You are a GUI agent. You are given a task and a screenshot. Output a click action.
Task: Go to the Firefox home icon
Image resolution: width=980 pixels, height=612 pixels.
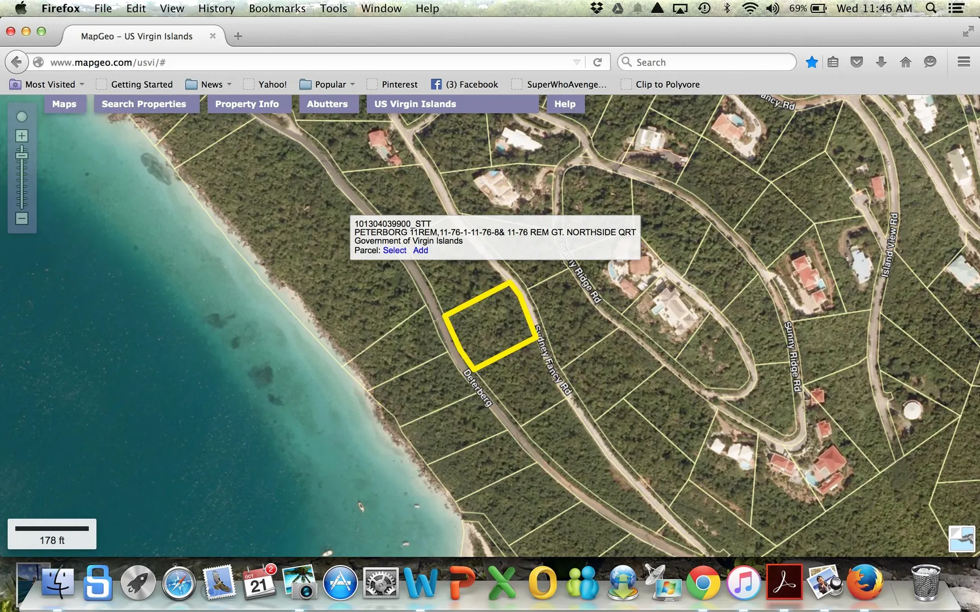pyautogui.click(x=905, y=62)
